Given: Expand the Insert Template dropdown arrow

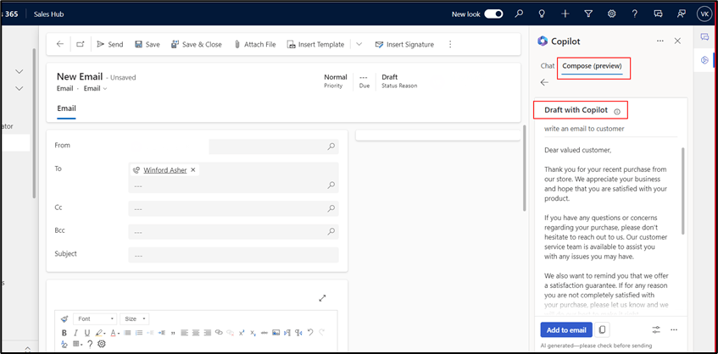Looking at the screenshot, I should (x=359, y=44).
